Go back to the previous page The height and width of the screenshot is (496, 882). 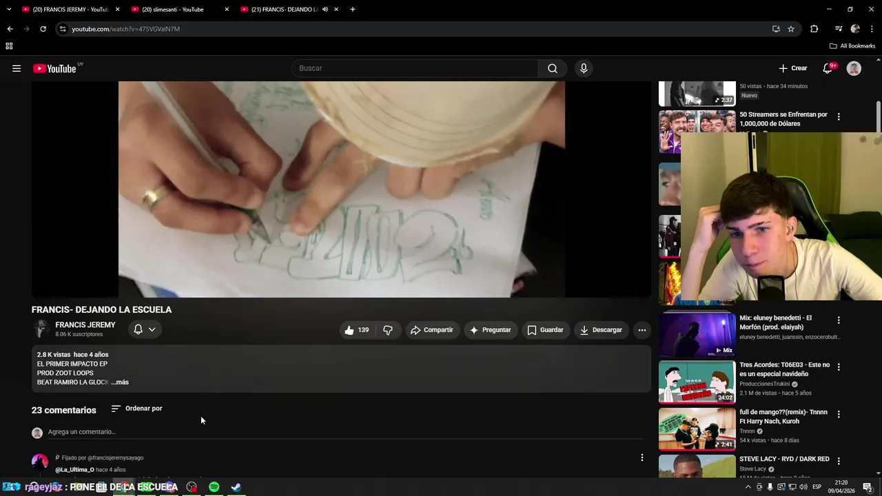point(10,29)
